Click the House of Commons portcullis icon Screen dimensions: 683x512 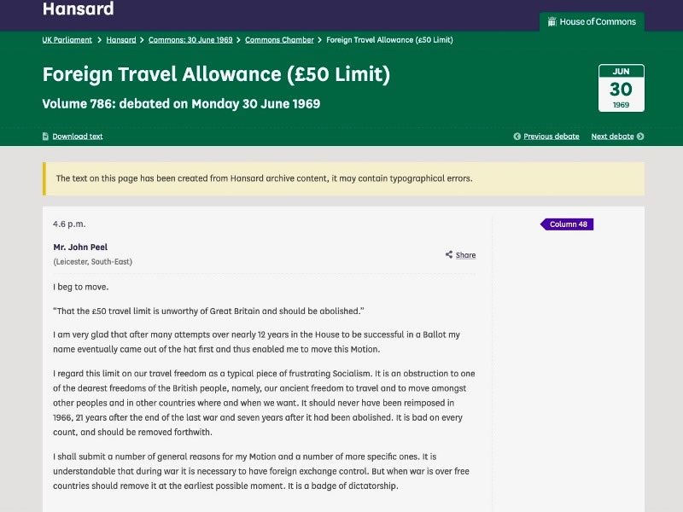[552, 21]
